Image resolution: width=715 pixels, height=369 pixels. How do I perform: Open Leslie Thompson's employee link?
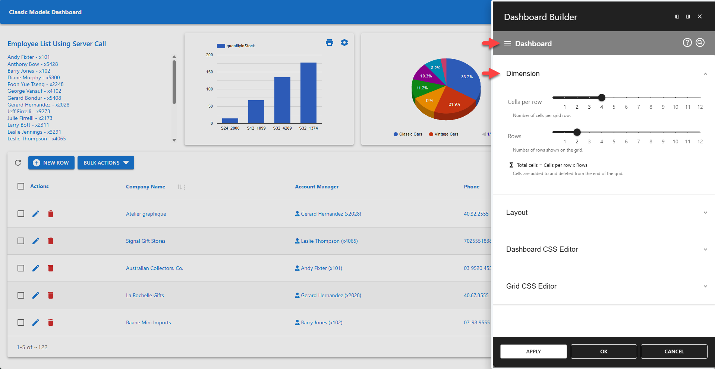(x=36, y=139)
